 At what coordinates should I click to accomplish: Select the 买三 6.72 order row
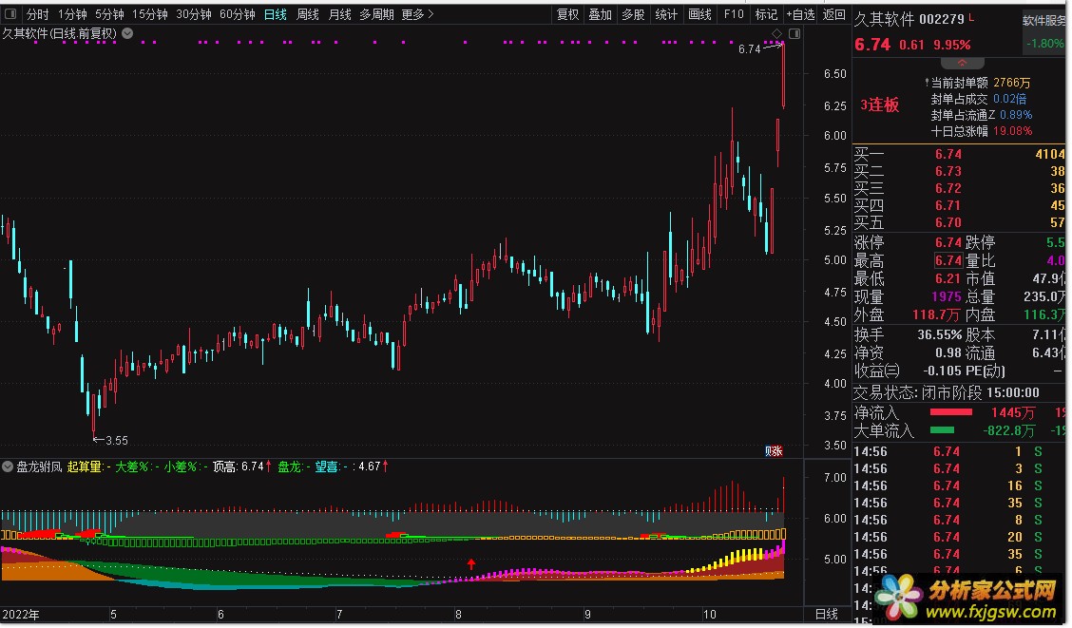click(959, 189)
